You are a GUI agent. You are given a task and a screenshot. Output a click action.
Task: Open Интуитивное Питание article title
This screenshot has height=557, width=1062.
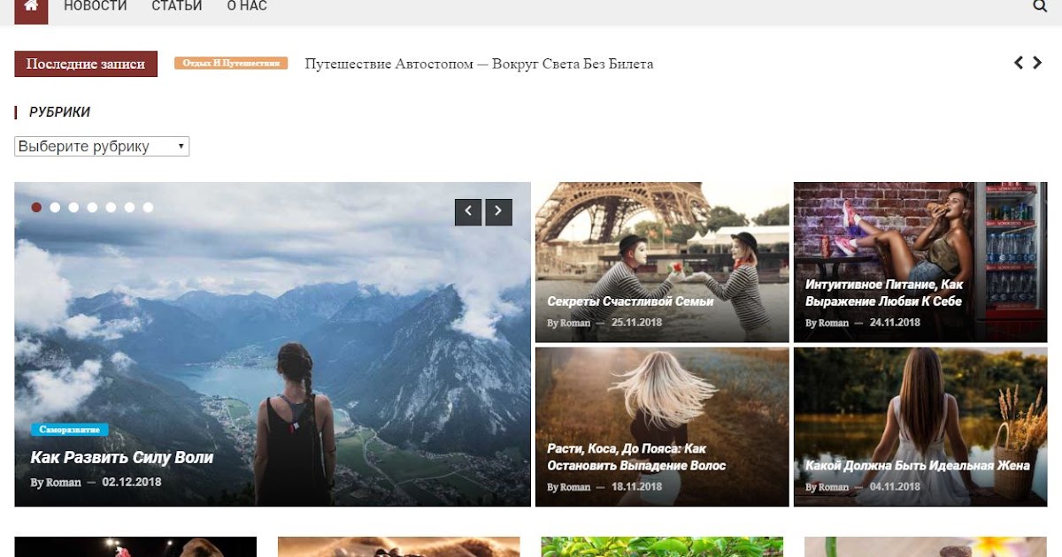click(884, 293)
